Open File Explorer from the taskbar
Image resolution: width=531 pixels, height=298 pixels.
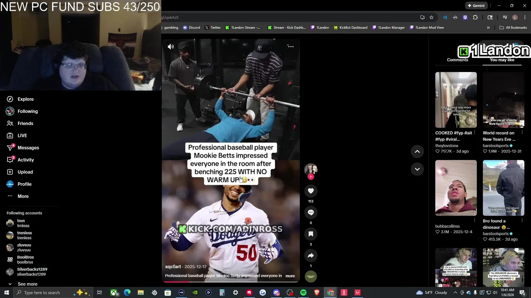[141, 293]
